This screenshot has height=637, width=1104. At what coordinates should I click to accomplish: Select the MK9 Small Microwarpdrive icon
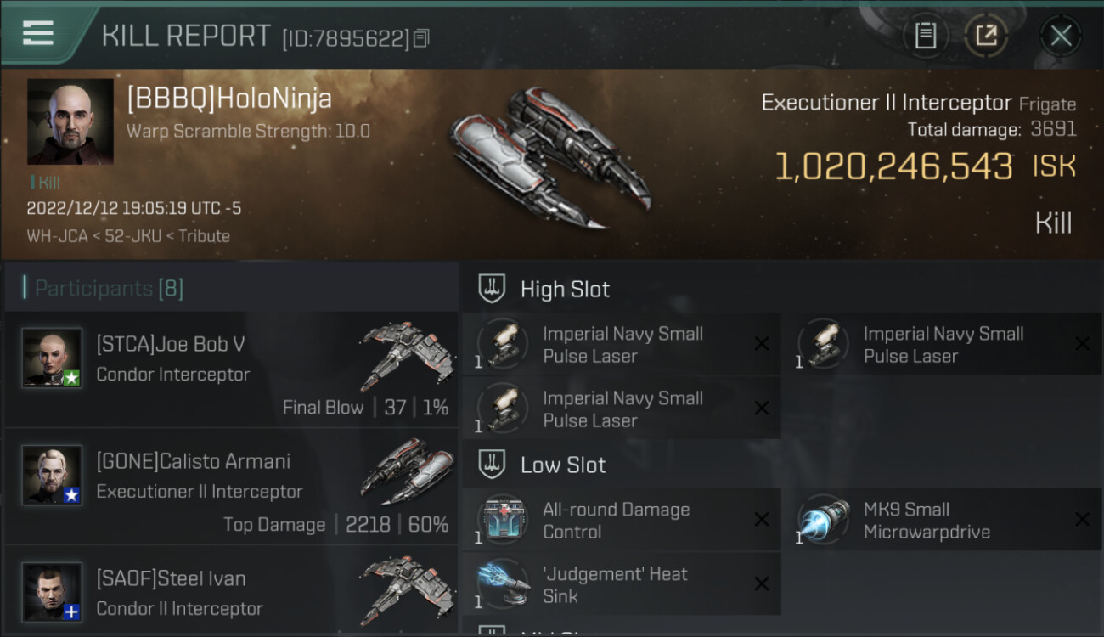coord(824,520)
